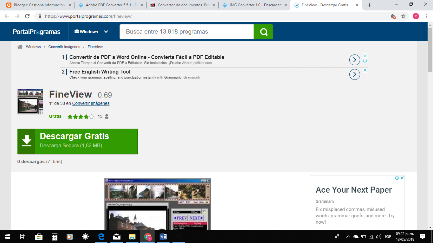Bookmark this page with the star icon
Image resolution: width=433 pixels, height=243 pixels.
(x=403, y=16)
